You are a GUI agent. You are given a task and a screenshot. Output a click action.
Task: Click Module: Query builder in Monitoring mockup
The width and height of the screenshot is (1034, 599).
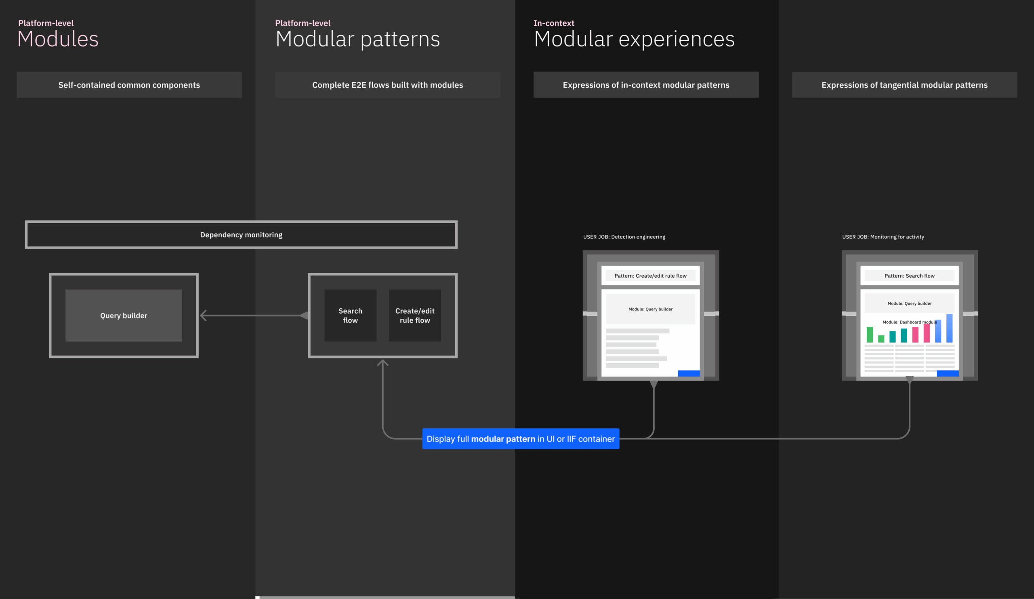pyautogui.click(x=909, y=304)
